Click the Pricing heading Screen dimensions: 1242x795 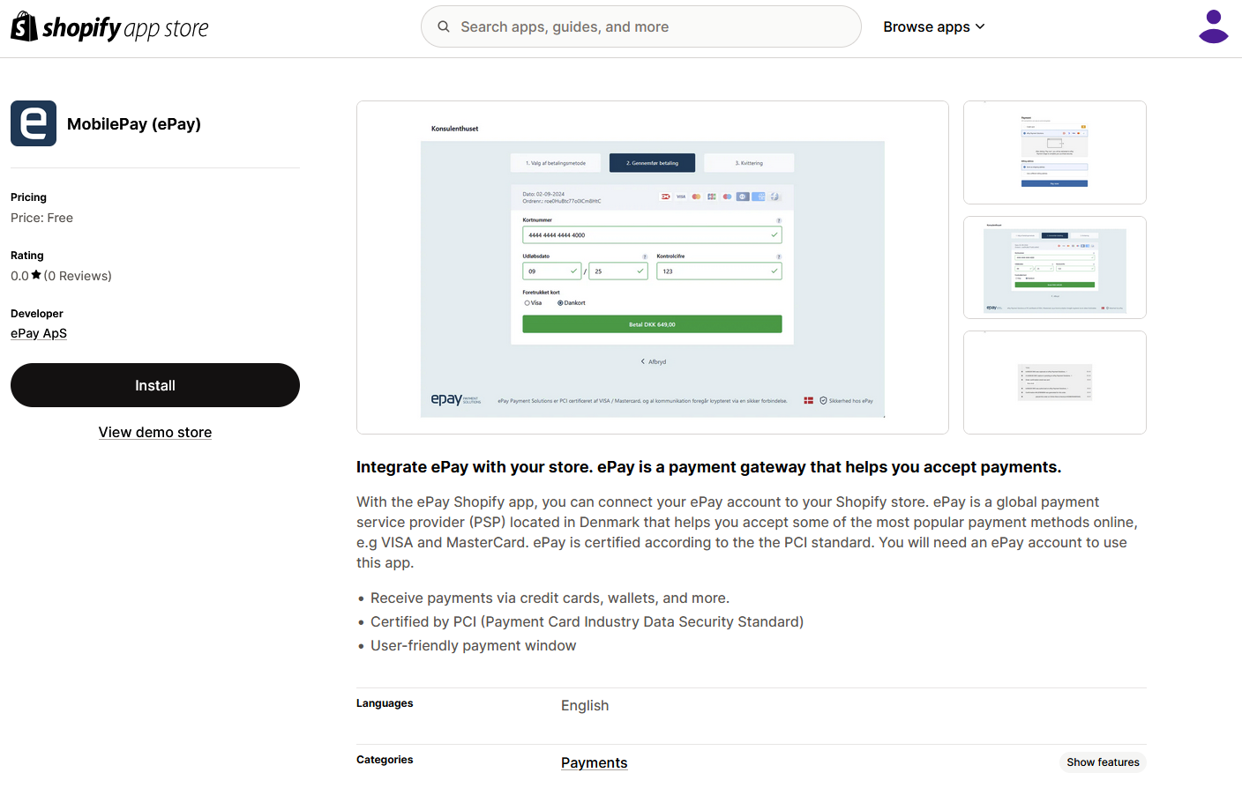click(x=28, y=197)
